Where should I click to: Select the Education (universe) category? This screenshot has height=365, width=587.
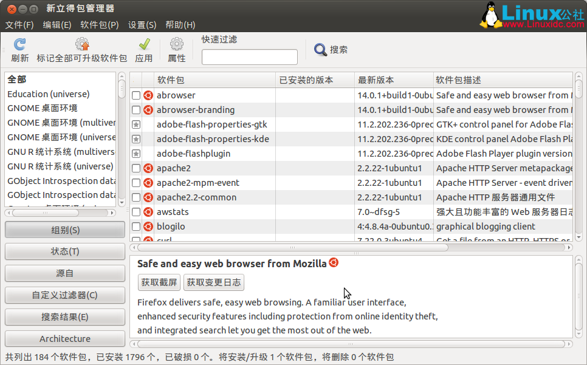coord(48,94)
